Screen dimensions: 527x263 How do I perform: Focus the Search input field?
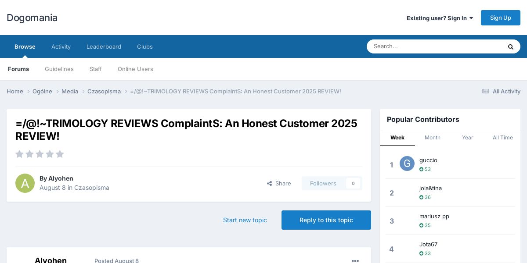[435, 46]
